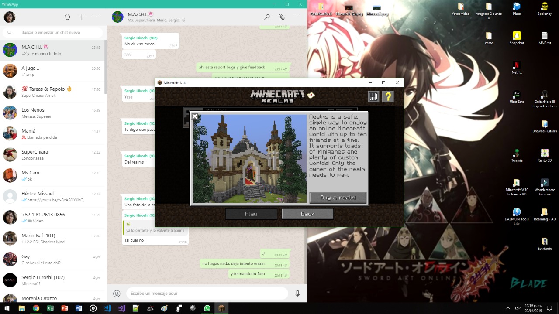Screen dimensions: 559x314
Task: Open the emoji picker smiley icon
Action: 117,294
